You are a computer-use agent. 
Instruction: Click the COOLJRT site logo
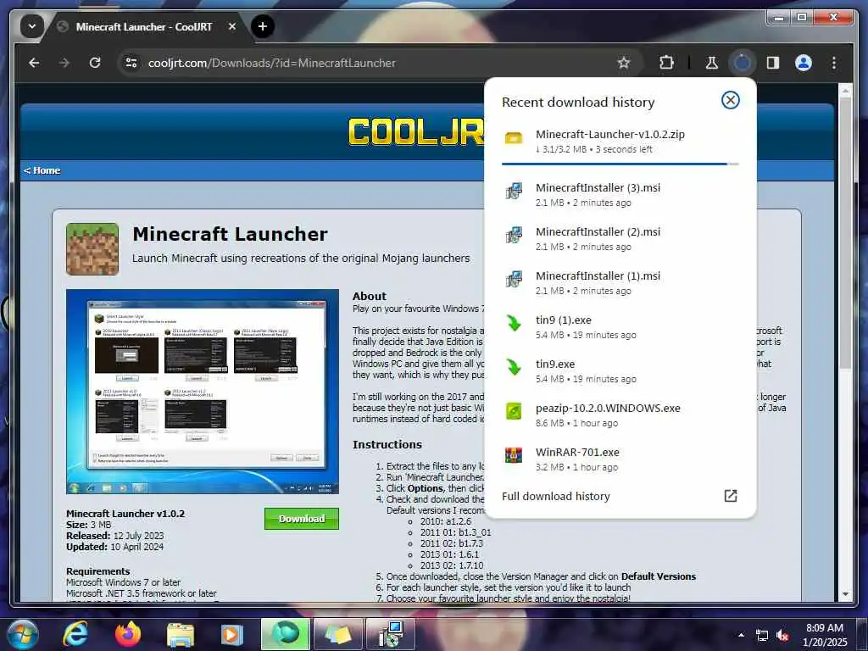click(x=416, y=131)
